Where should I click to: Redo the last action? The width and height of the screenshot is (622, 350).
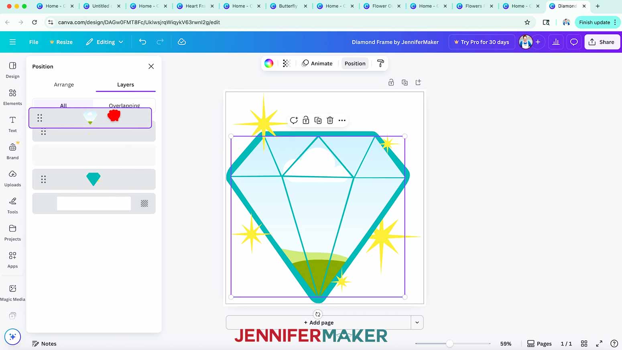tap(160, 42)
